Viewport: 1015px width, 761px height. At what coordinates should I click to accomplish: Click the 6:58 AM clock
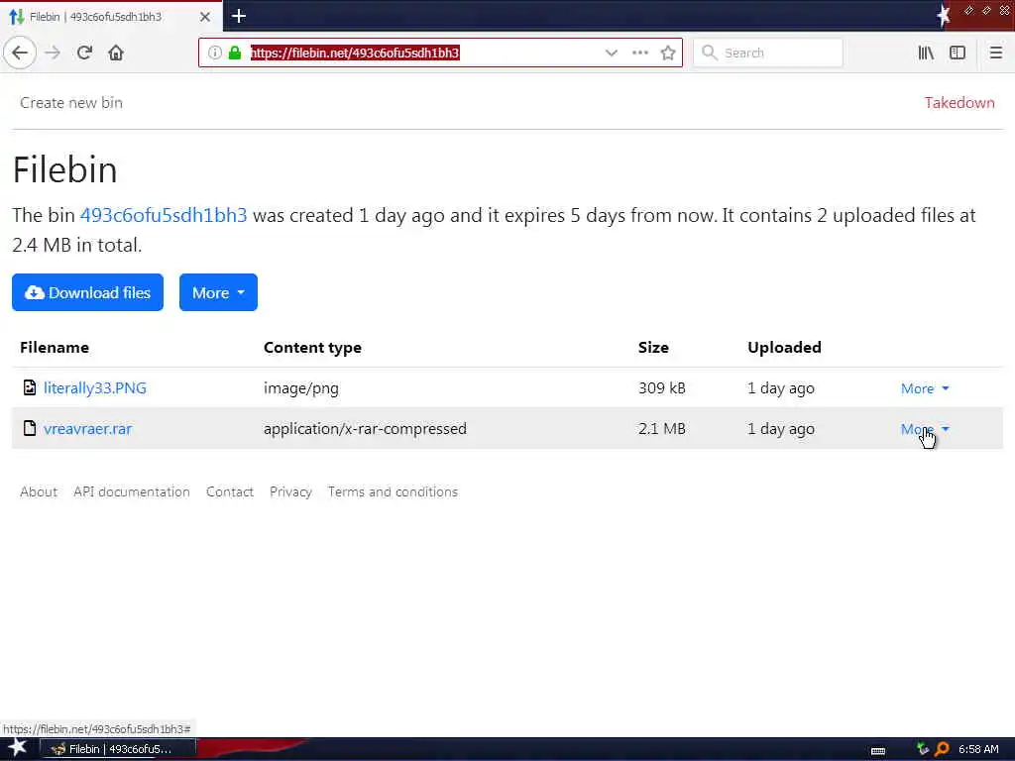[978, 749]
